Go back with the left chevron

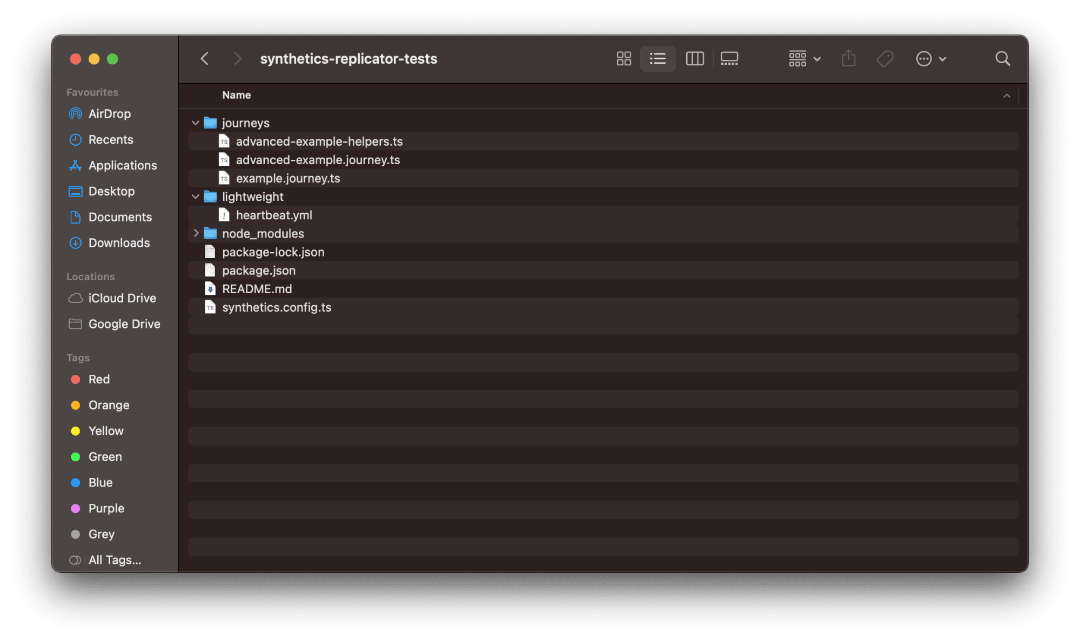pos(205,58)
